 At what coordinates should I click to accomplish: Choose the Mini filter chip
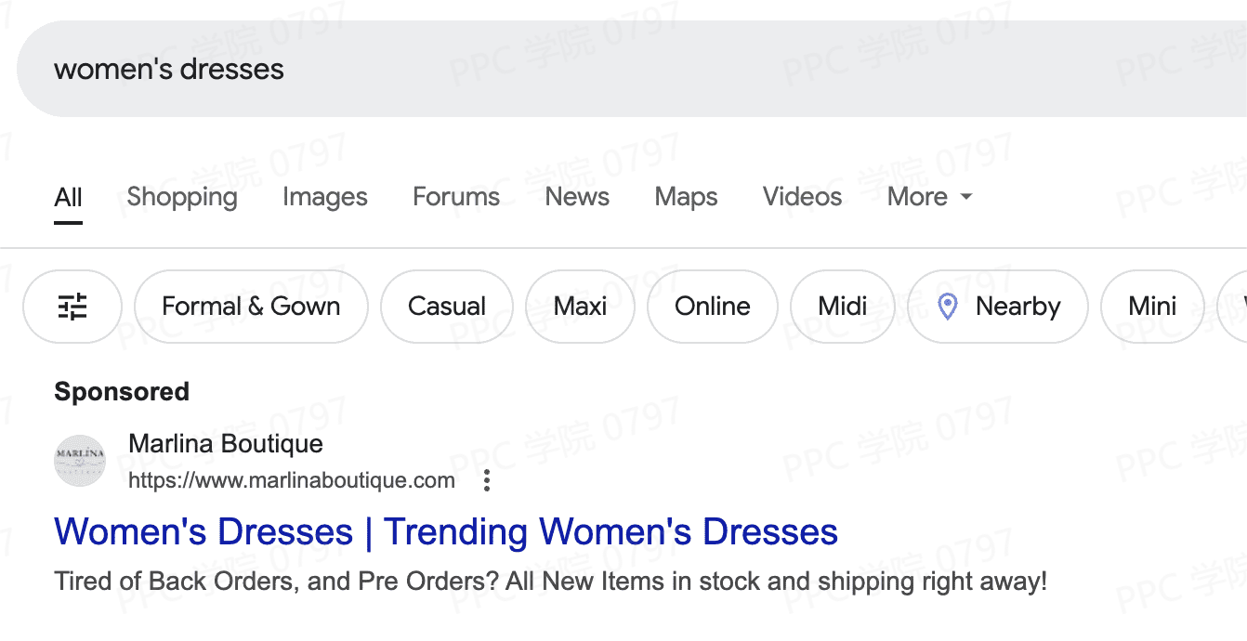[x=1152, y=307]
